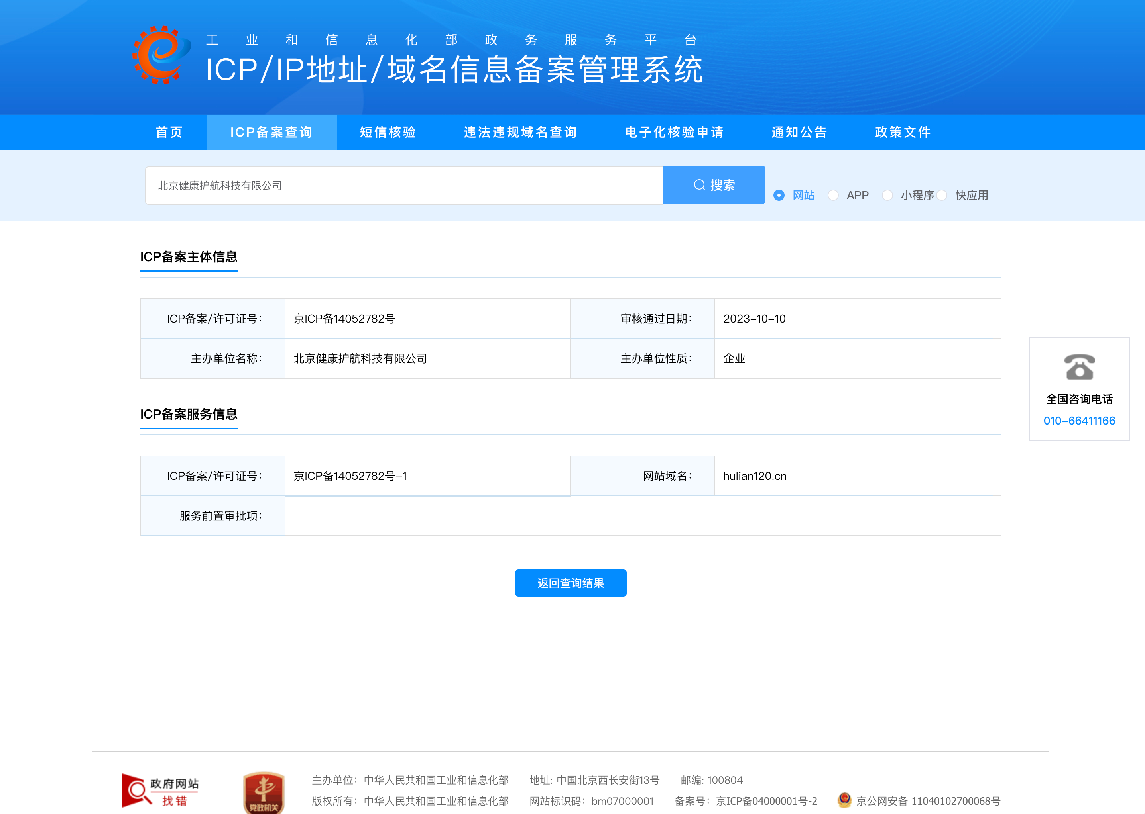Select the 快应用 radio button
Screen dimensions: 1145x814
point(942,196)
